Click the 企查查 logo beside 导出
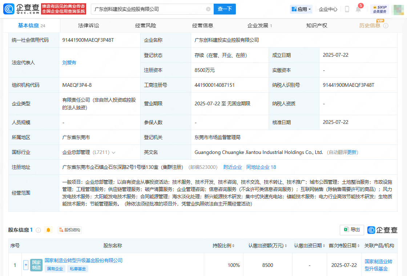Screen dimensions: 407x276 coord(382,230)
